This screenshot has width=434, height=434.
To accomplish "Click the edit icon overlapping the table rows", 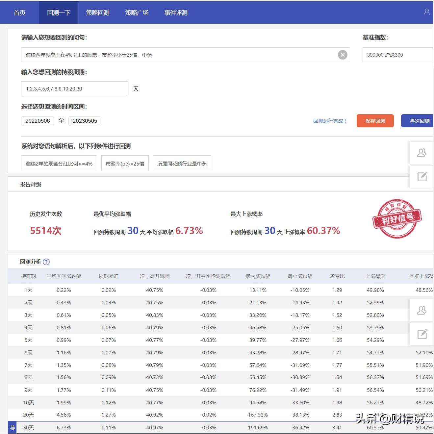I will [x=421, y=334].
